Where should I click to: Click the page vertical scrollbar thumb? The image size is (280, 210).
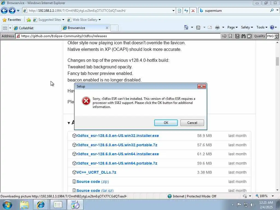coord(277,61)
